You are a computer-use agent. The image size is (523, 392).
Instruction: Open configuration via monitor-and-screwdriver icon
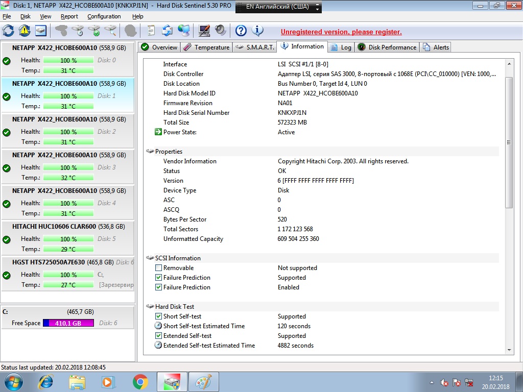(x=204, y=31)
